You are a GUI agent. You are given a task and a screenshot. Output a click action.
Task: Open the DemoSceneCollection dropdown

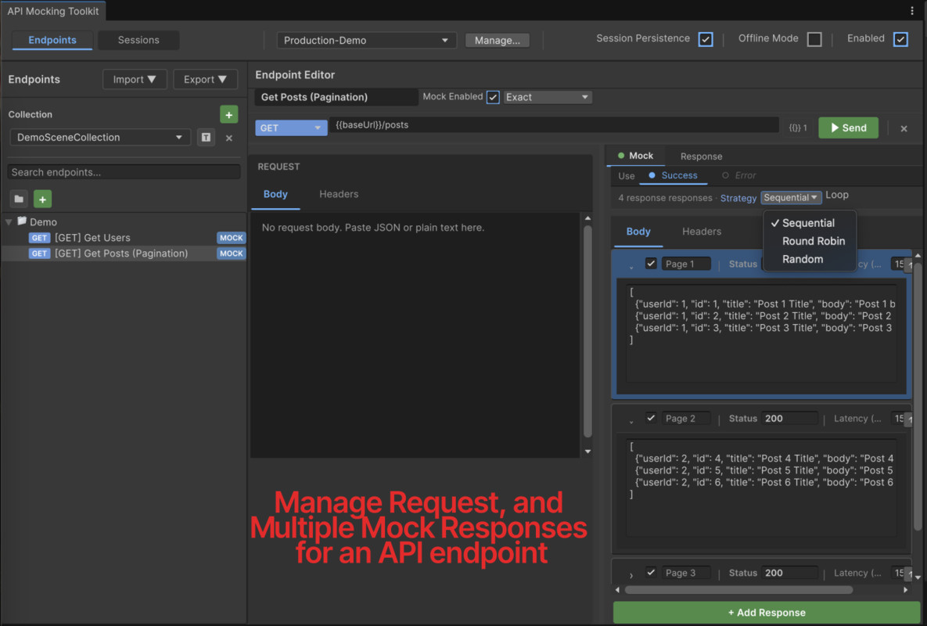100,137
